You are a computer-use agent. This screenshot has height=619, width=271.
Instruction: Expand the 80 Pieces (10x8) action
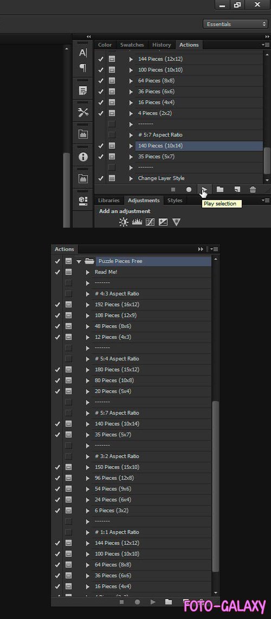pyautogui.click(x=88, y=381)
